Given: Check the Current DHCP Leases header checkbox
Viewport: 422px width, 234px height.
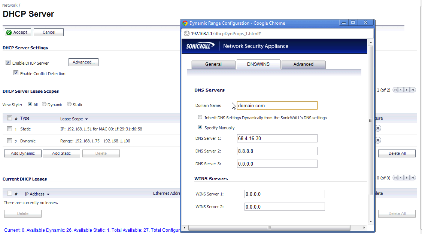Looking at the screenshot, I should pyautogui.click(x=9, y=193).
